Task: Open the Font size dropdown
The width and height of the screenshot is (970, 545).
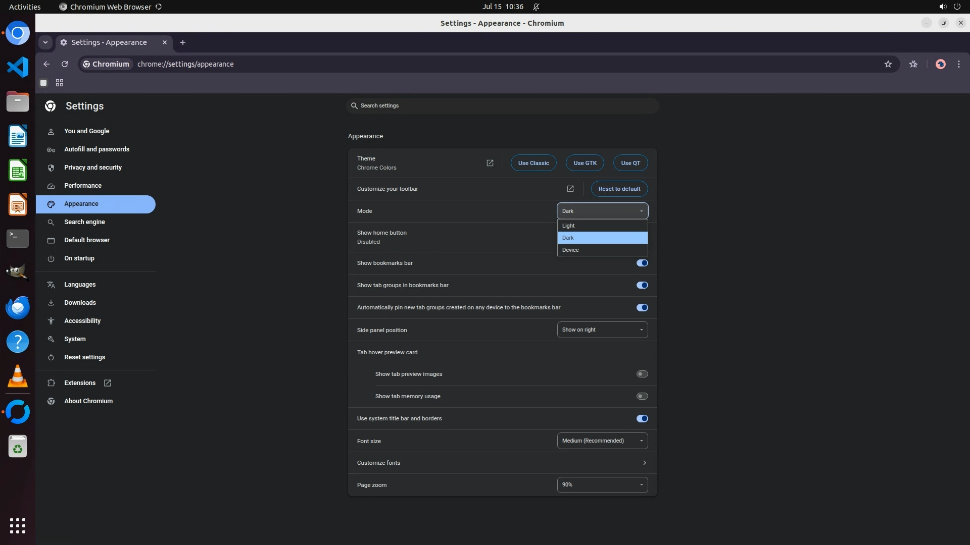Action: (x=602, y=441)
